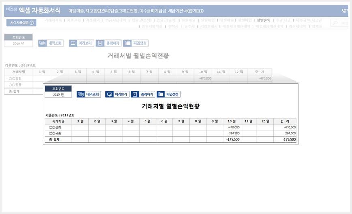The width and height of the screenshot is (352, 214).
Task: Click the 1 월 header in magnified table
Action: point(80,121)
